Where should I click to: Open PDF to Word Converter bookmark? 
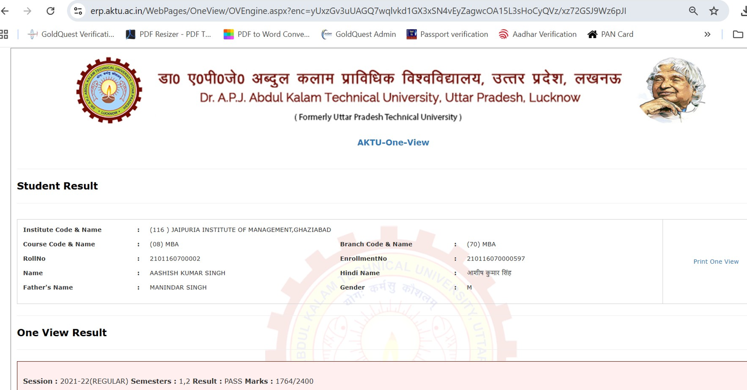[267, 34]
